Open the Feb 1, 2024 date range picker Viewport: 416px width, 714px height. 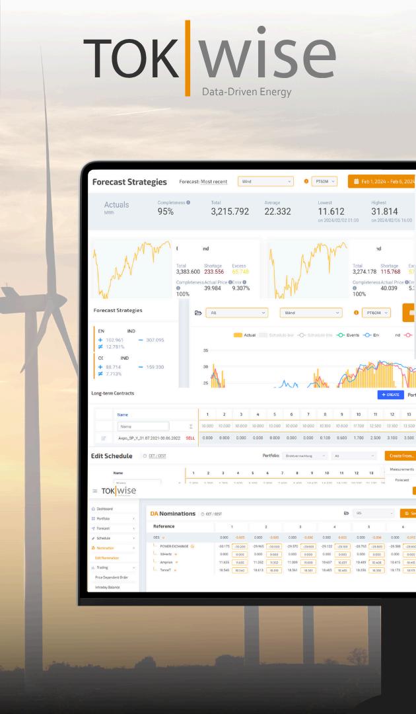tap(382, 181)
